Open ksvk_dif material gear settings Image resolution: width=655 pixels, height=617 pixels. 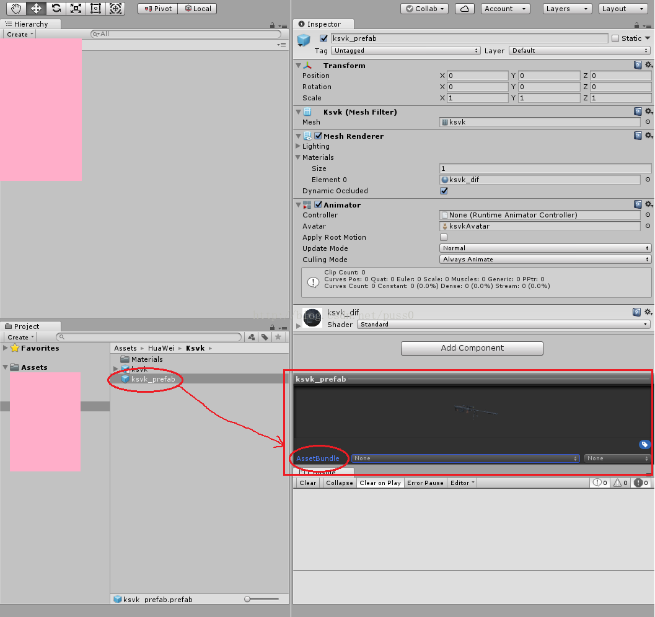click(648, 312)
